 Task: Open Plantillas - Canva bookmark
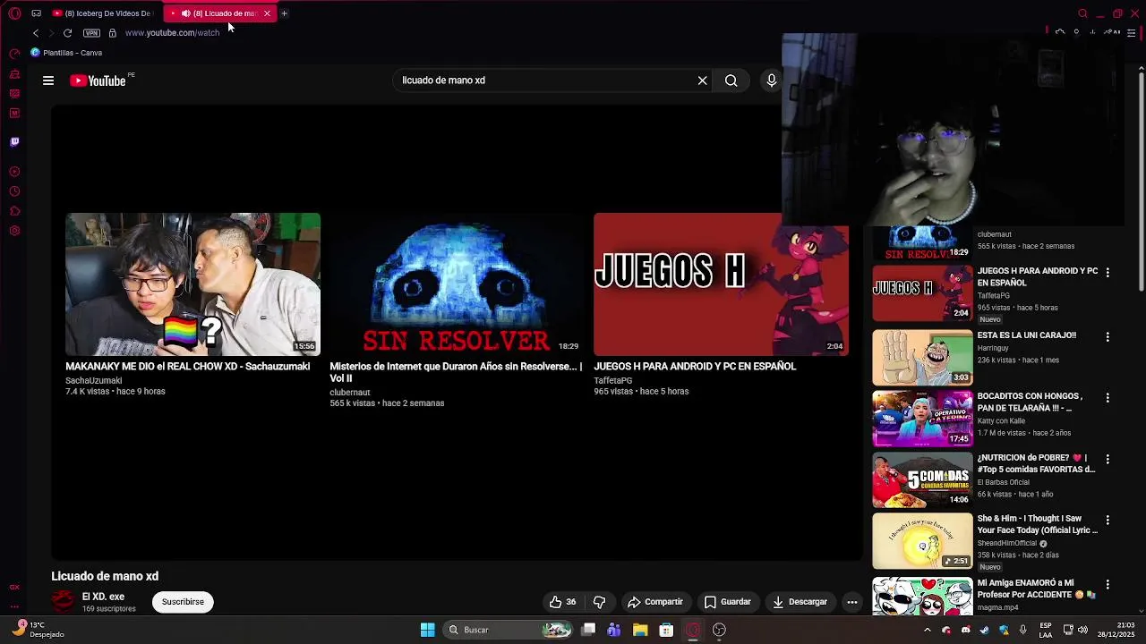point(66,53)
